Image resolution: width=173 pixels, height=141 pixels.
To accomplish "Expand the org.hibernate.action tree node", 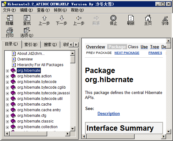I will (x=7, y=76).
